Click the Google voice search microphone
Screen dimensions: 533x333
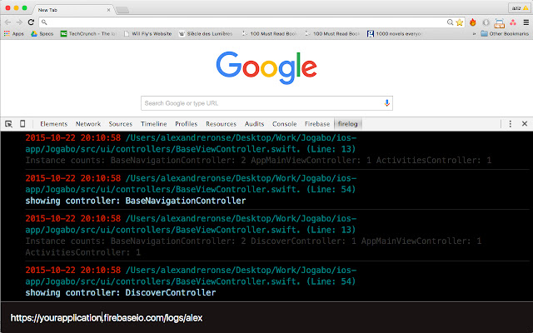point(386,103)
